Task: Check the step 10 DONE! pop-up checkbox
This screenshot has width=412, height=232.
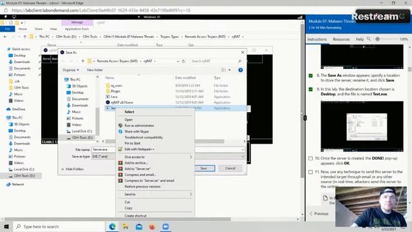Action: tap(310, 159)
